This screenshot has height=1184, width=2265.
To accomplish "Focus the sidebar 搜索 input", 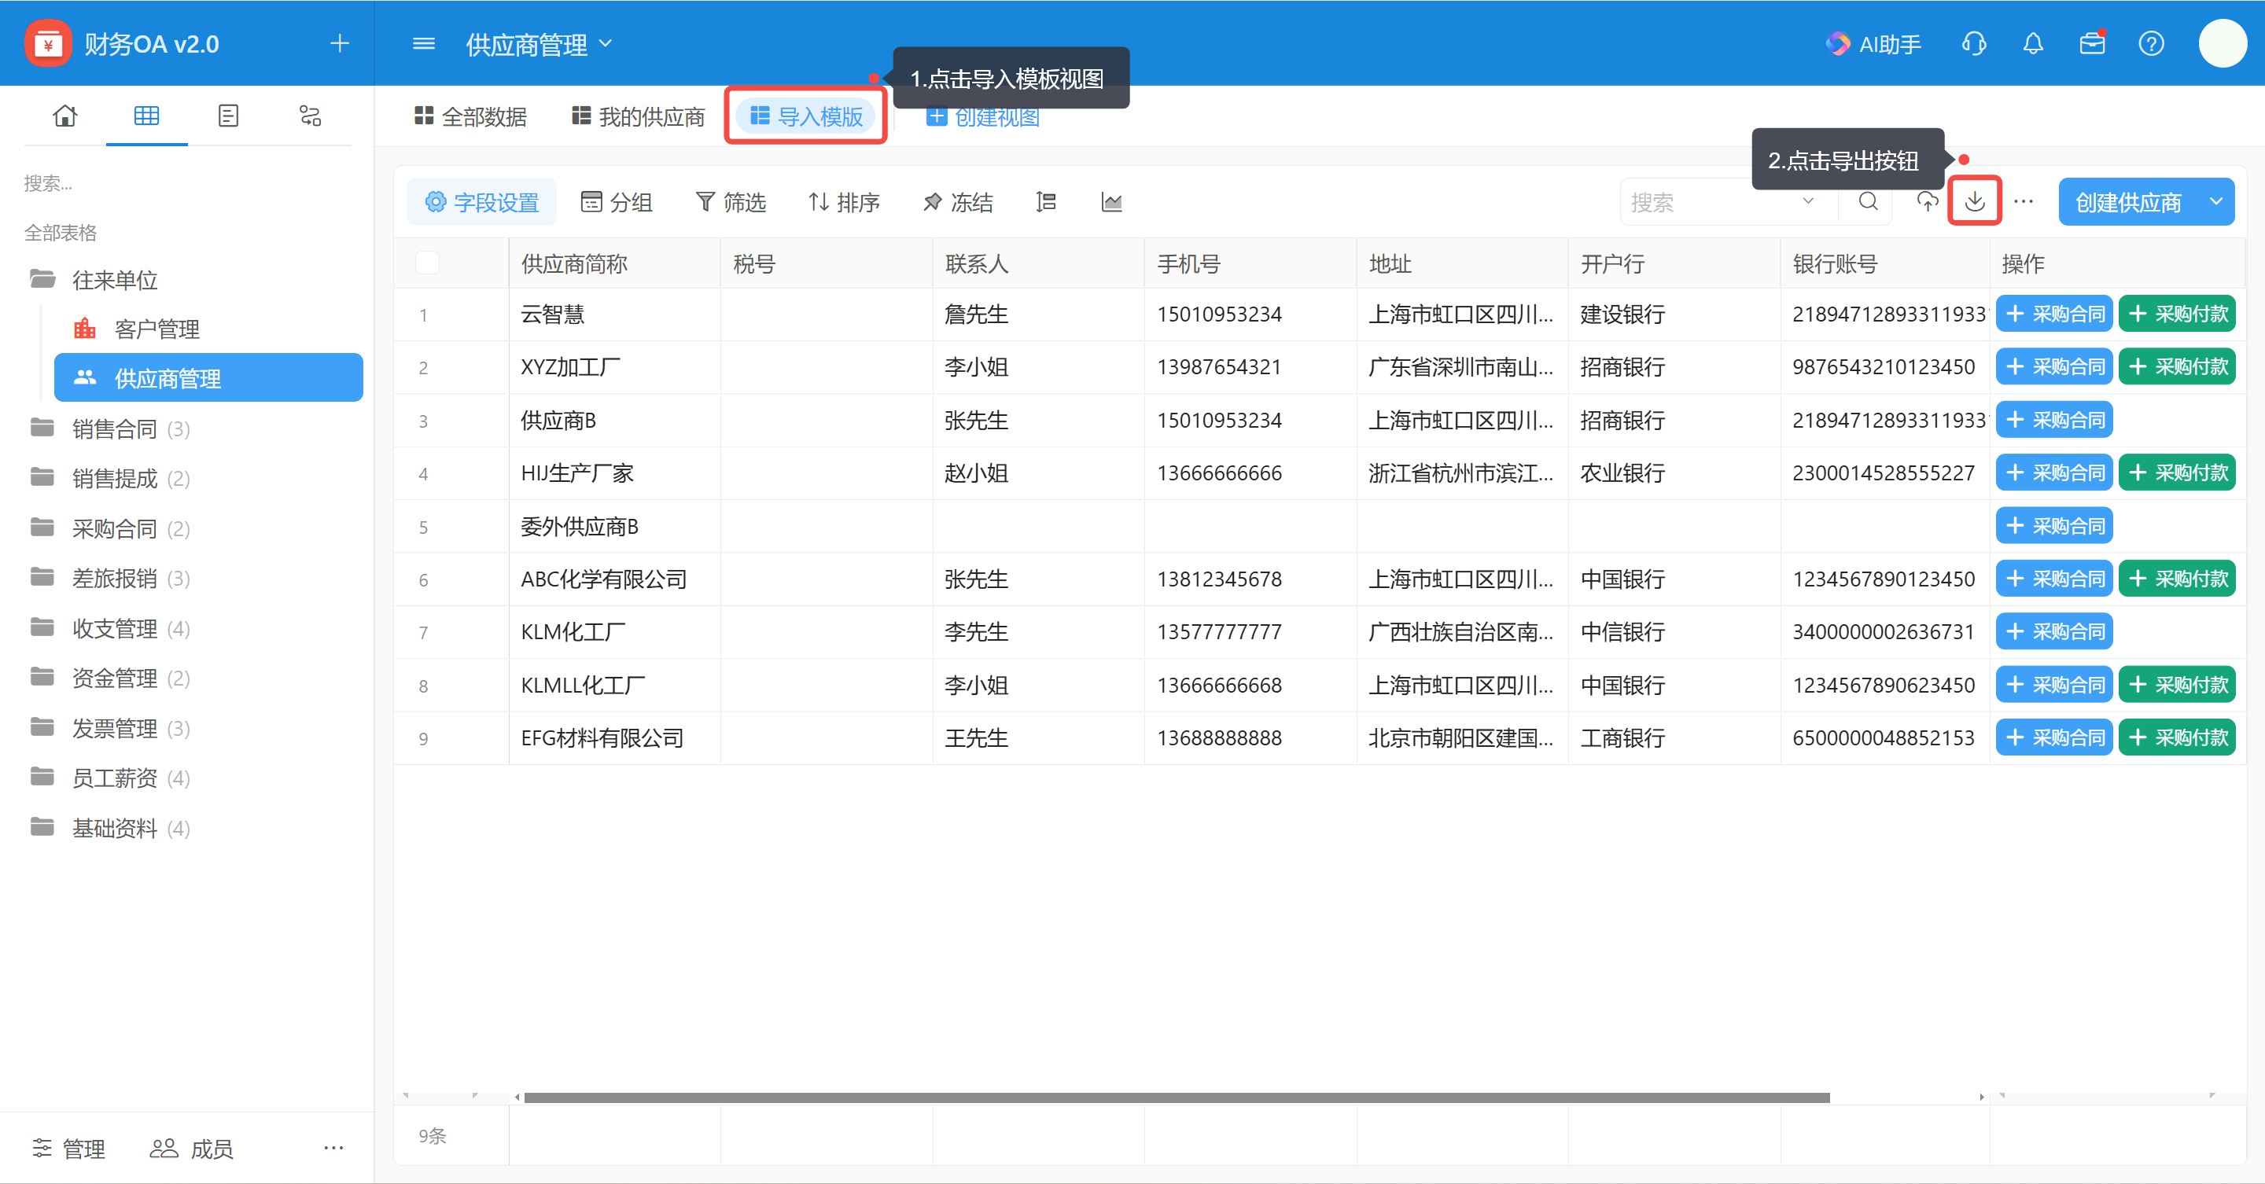I will click(x=187, y=183).
